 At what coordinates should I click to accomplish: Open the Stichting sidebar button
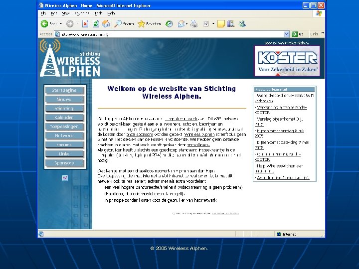click(64, 109)
